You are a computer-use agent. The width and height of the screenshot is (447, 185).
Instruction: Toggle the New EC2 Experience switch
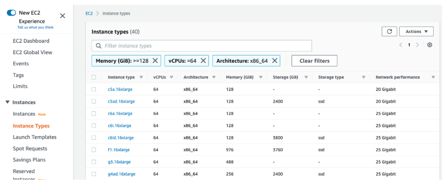tap(11, 13)
